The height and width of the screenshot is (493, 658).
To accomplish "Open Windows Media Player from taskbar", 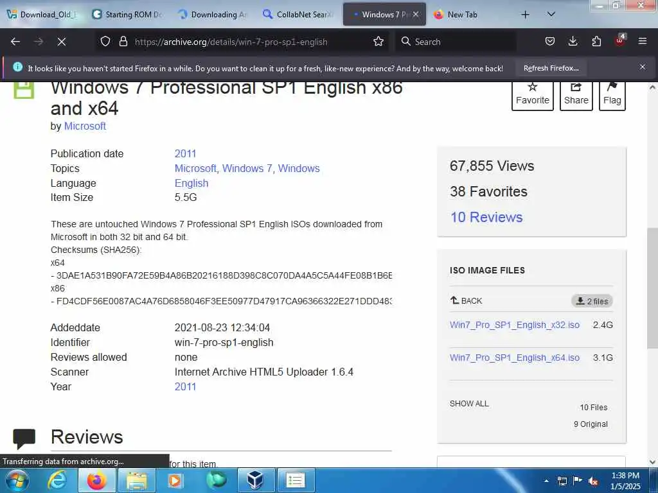I will [175, 480].
